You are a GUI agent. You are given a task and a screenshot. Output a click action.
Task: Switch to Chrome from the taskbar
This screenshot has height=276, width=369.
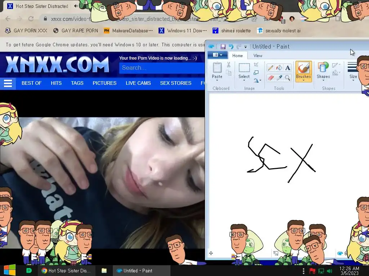coord(66,271)
